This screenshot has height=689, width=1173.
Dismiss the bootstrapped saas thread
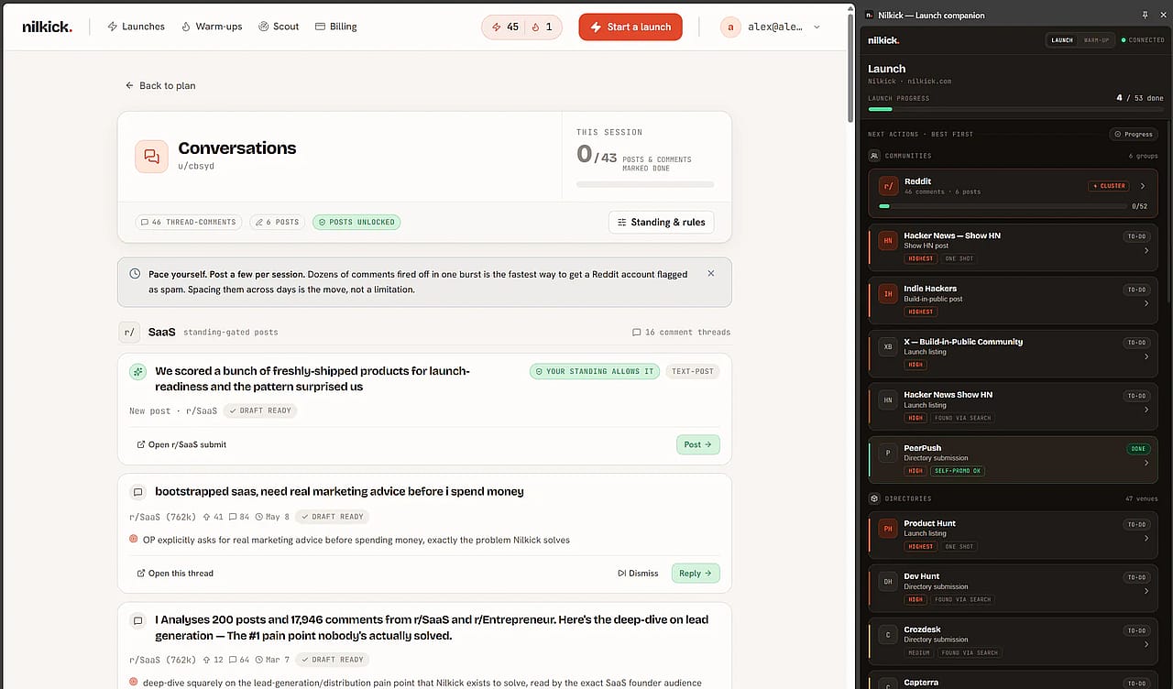[639, 574]
